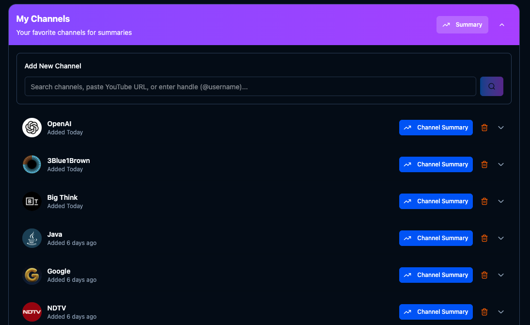
Task: Click the Big Think channel name
Action: click(62, 198)
